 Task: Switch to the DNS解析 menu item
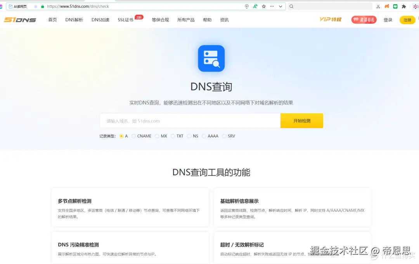pos(74,19)
